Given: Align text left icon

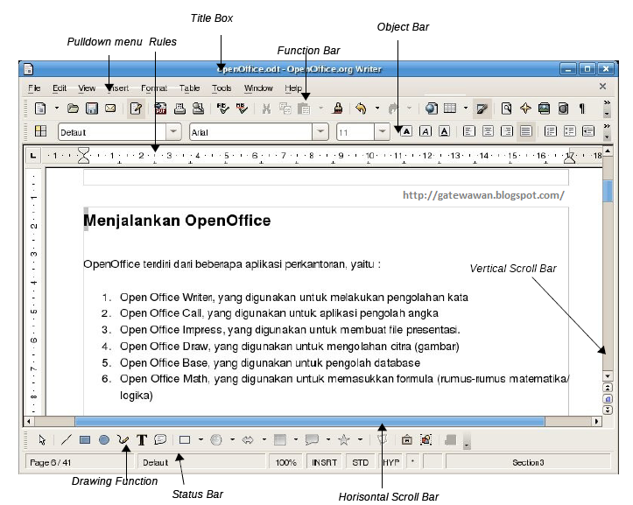Looking at the screenshot, I should pyautogui.click(x=468, y=131).
